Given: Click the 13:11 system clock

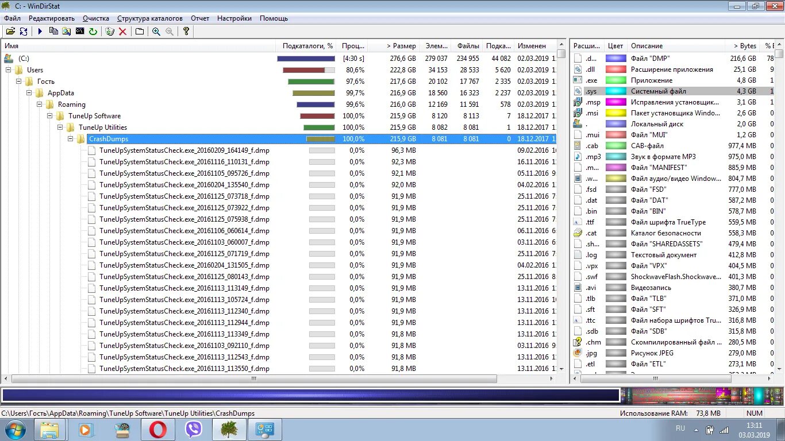Looking at the screenshot, I should (754, 425).
